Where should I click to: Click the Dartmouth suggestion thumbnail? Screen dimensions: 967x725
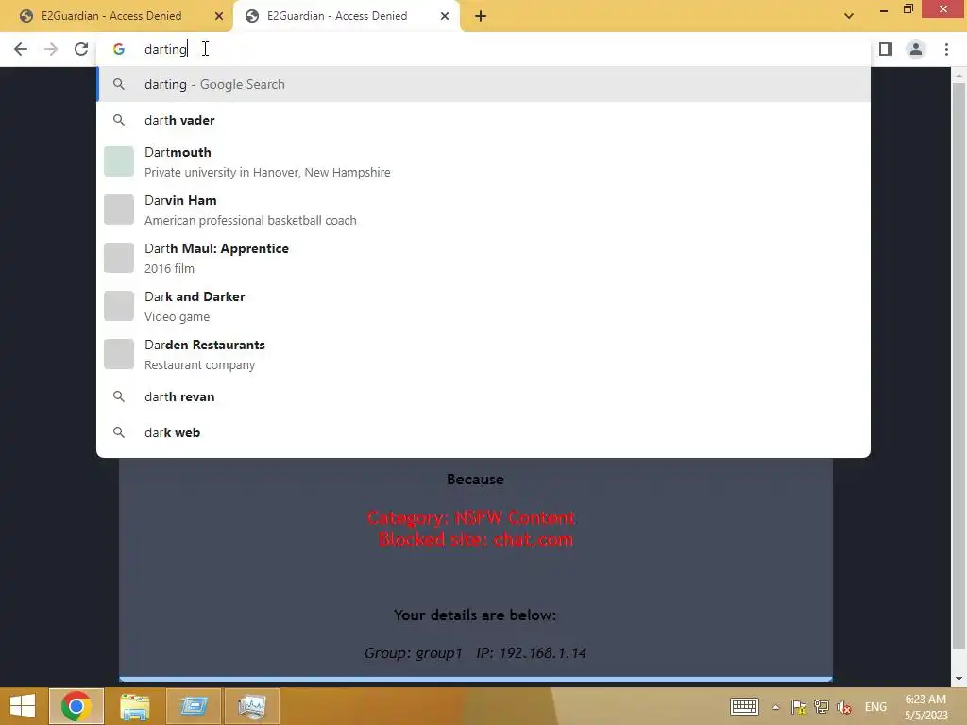click(118, 161)
